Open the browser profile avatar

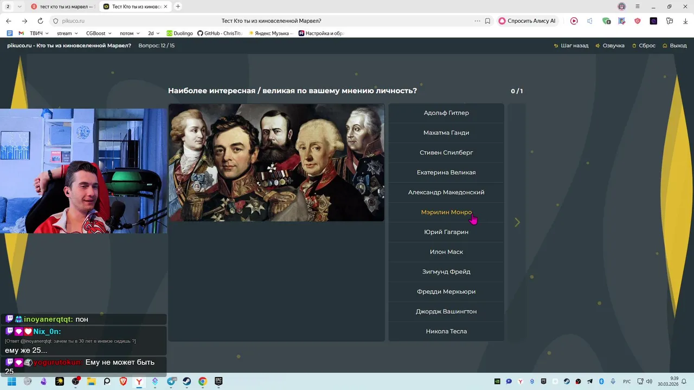point(622,6)
